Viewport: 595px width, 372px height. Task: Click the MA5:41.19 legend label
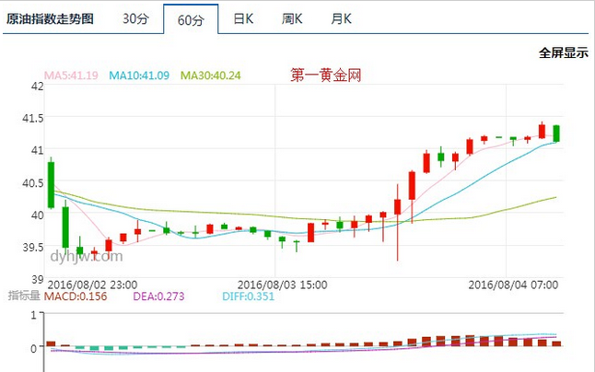(x=71, y=76)
